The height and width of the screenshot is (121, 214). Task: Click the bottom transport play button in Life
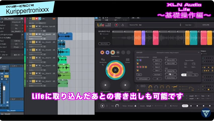[102, 106]
